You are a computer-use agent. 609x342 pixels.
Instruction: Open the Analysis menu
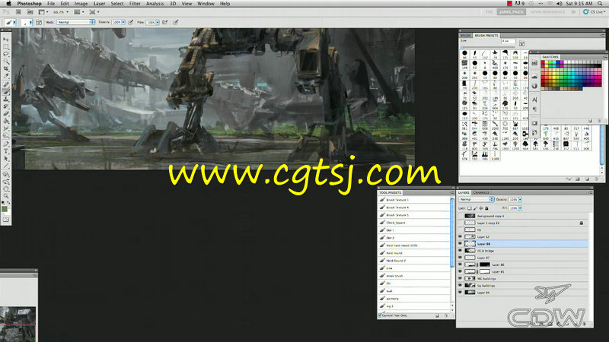click(x=155, y=4)
